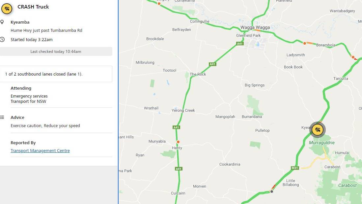Viewport: 362px width, 204px height.
Task: Click the list icon beside Advice
Action: click(2, 117)
